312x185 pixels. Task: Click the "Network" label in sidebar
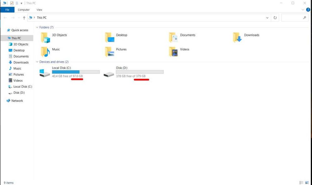(x=17, y=101)
